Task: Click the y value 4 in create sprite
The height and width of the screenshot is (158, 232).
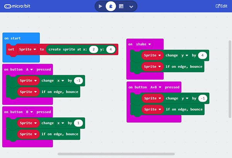Action: coord(111,49)
